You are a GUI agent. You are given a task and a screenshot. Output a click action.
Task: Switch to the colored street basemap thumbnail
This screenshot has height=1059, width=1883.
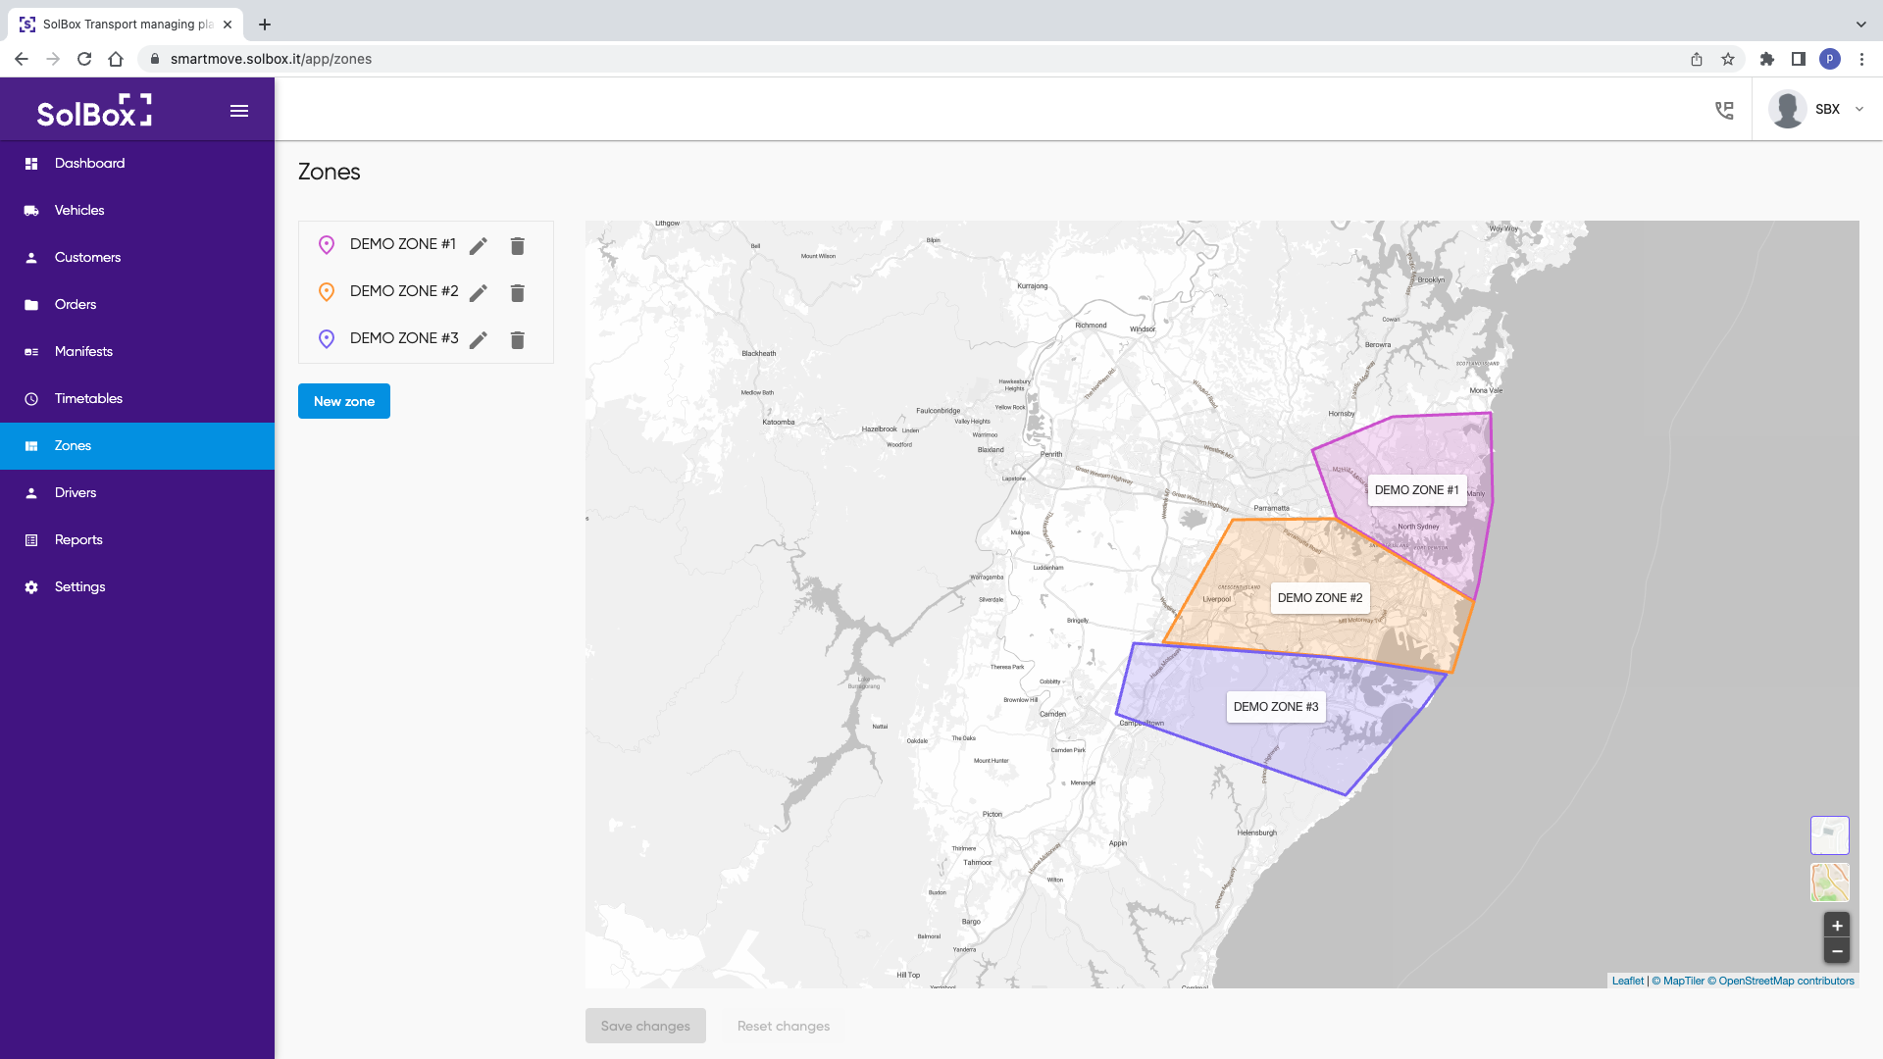tap(1829, 882)
